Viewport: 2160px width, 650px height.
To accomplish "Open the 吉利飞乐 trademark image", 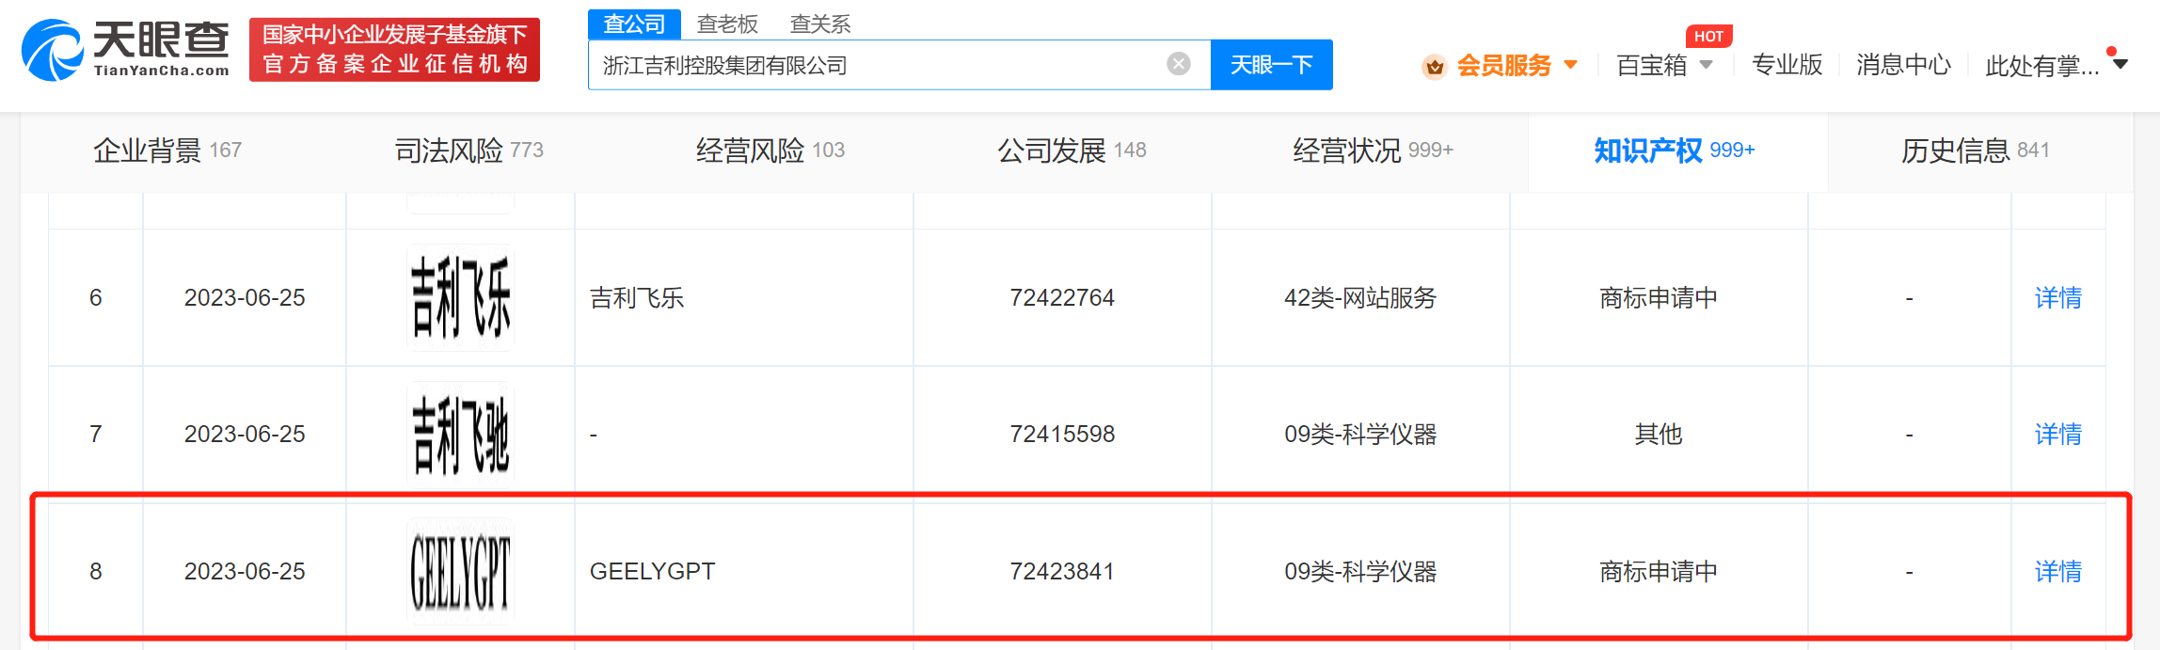I will pyautogui.click(x=461, y=297).
